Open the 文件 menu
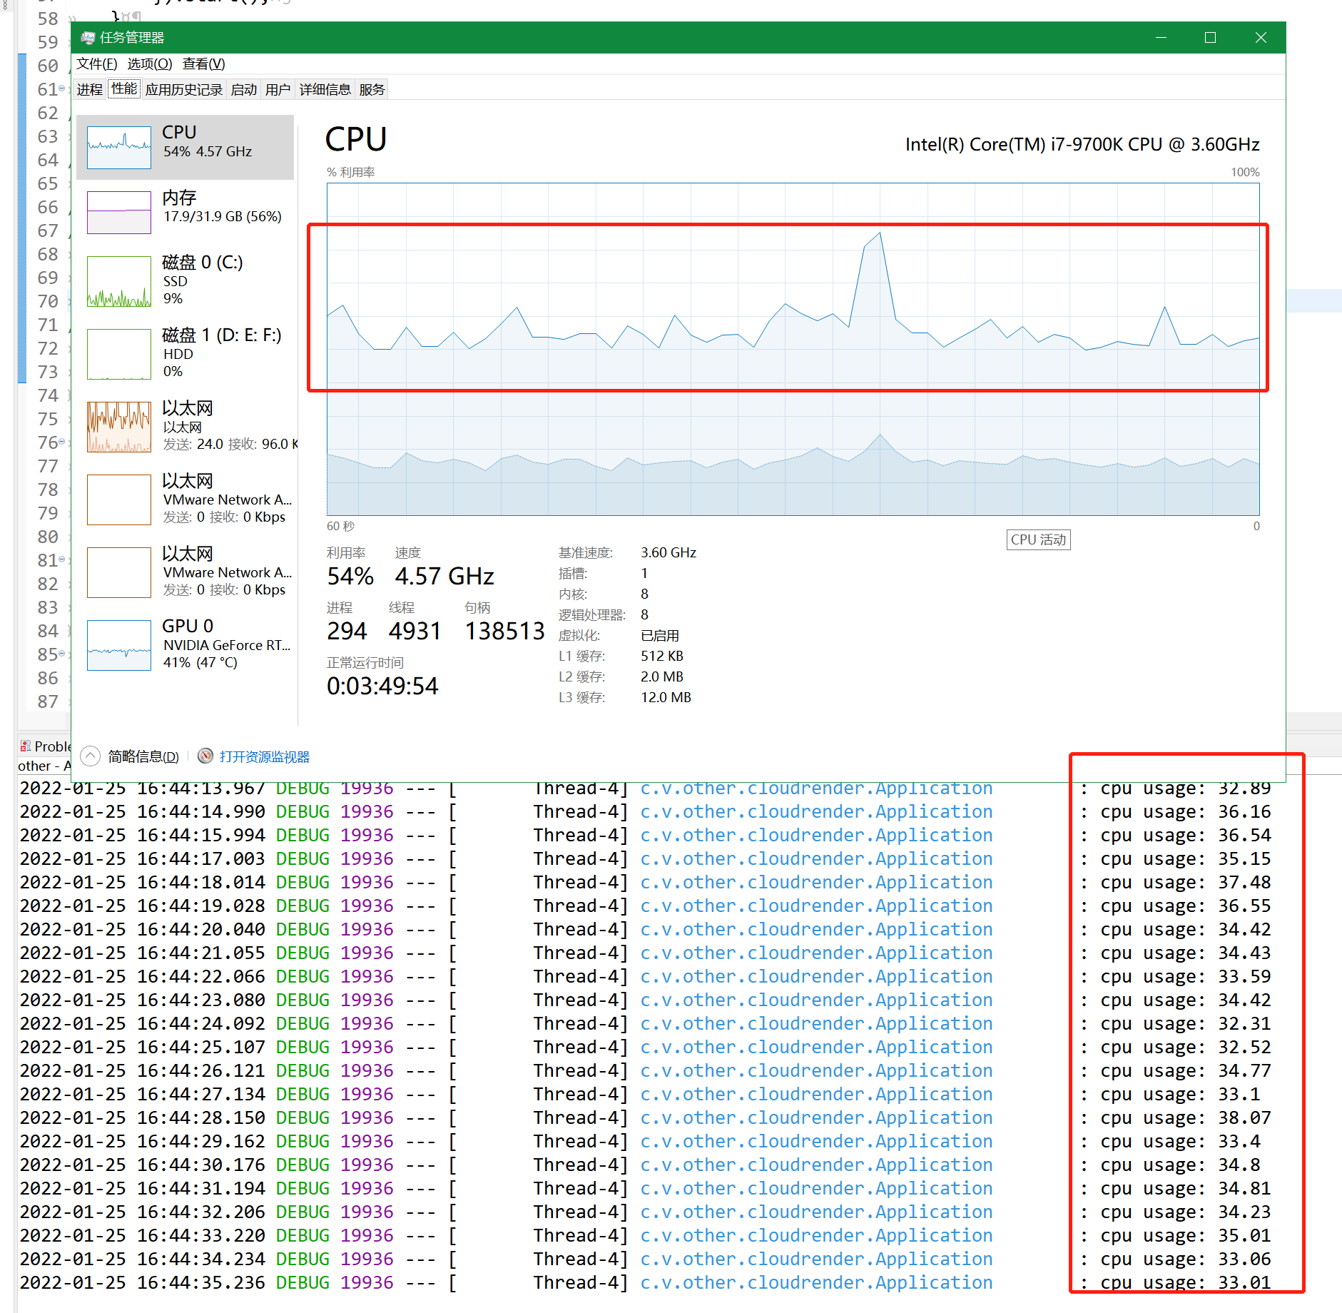 pos(96,64)
